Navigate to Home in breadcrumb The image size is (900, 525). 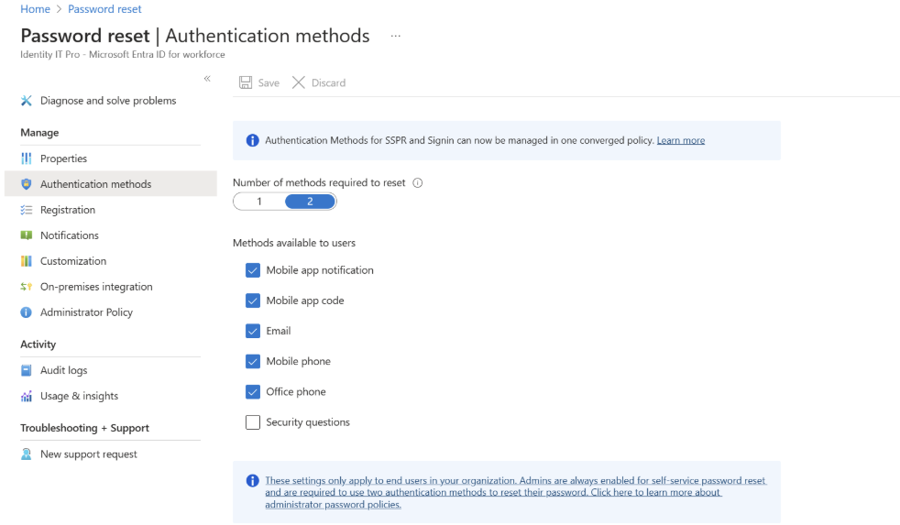[35, 9]
